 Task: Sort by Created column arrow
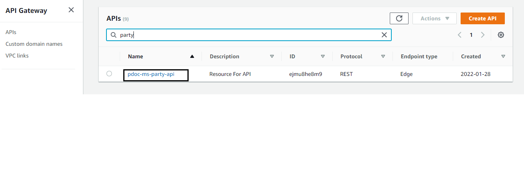(x=503, y=56)
